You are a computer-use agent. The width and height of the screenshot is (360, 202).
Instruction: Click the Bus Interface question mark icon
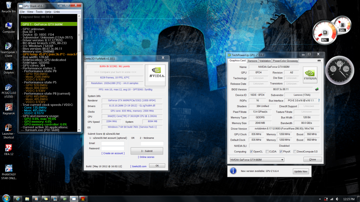click(x=319, y=101)
